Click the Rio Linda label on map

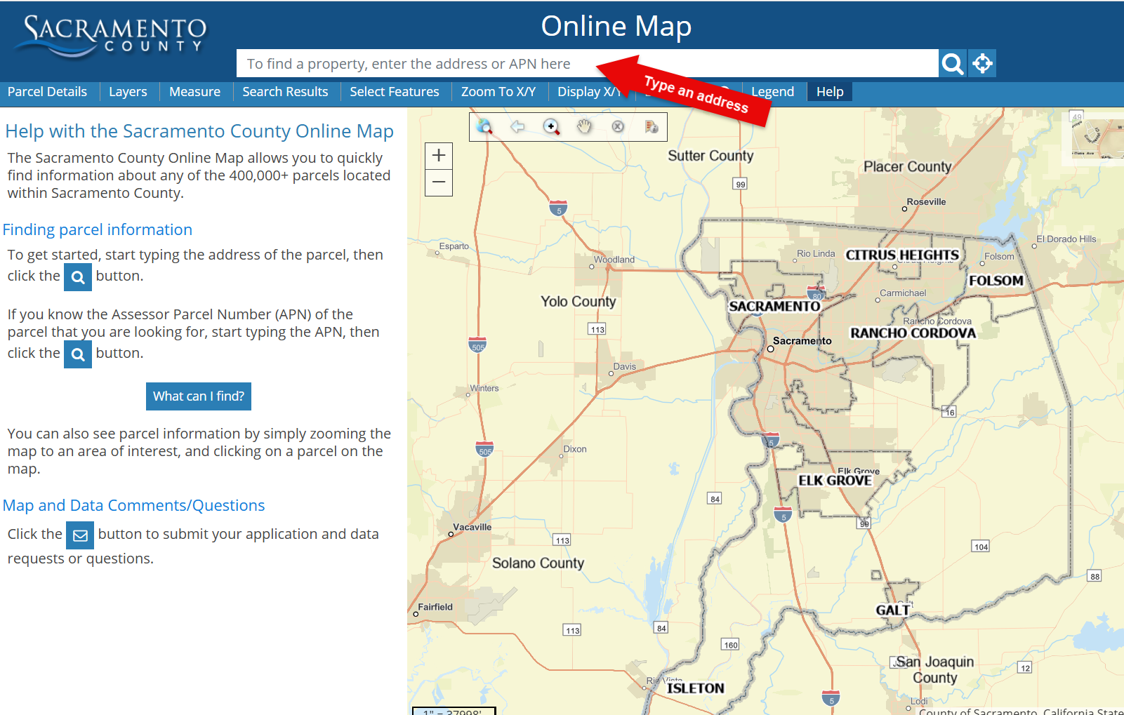point(816,254)
